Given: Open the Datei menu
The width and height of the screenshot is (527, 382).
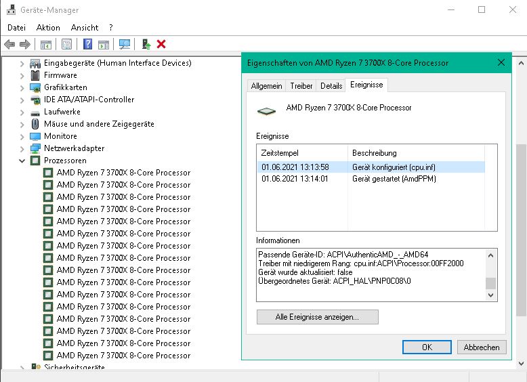Looking at the screenshot, I should point(16,28).
